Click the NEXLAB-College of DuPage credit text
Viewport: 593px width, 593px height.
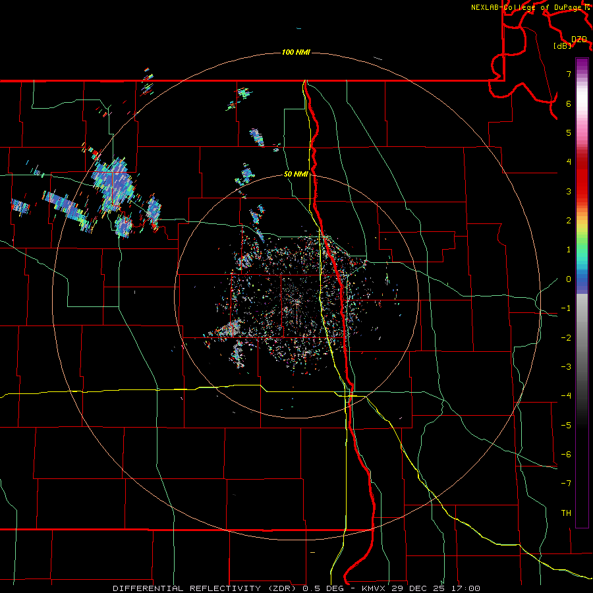point(527,7)
